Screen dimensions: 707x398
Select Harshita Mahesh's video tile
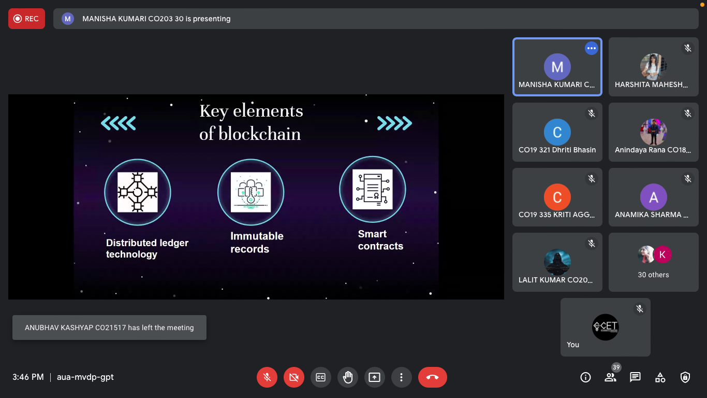click(653, 67)
